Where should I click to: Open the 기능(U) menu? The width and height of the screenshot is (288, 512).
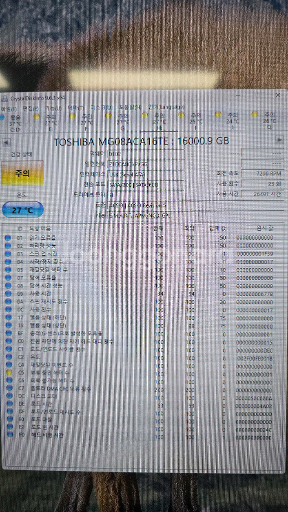pos(53,108)
